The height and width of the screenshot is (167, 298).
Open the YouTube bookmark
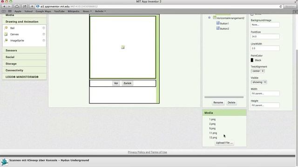point(59,11)
